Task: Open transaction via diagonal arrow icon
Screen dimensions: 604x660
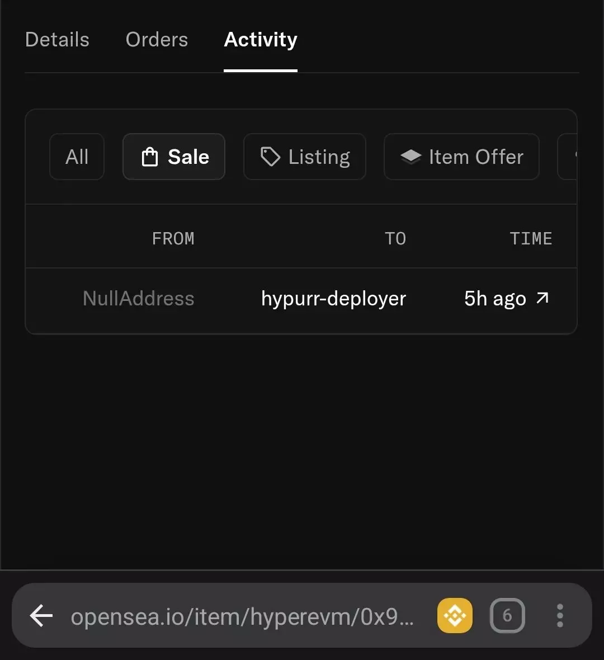Action: click(542, 298)
